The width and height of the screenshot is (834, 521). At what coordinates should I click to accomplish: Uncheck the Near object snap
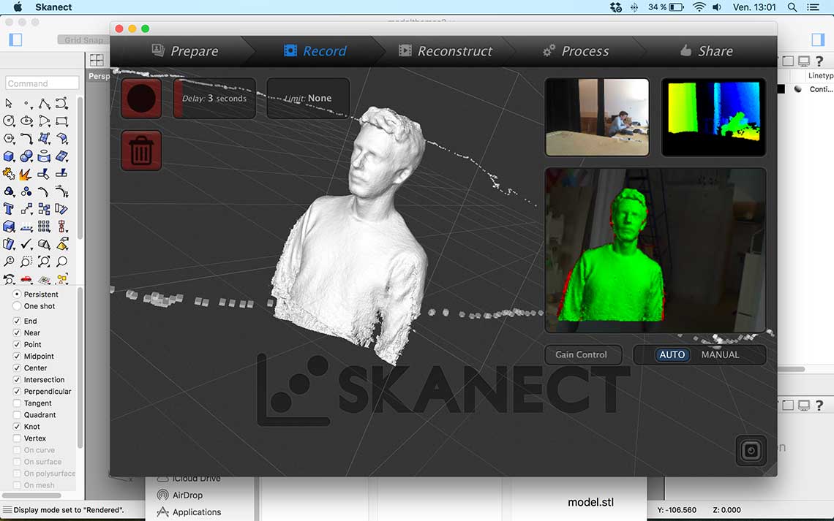tap(17, 332)
